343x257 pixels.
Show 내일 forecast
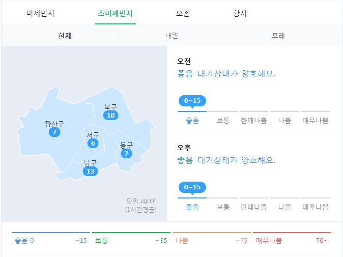[171, 36]
